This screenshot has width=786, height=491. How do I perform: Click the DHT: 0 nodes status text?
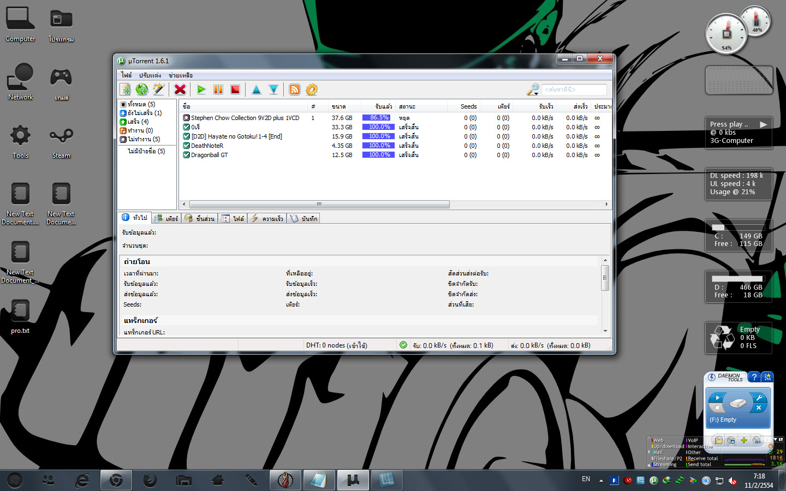[336, 345]
